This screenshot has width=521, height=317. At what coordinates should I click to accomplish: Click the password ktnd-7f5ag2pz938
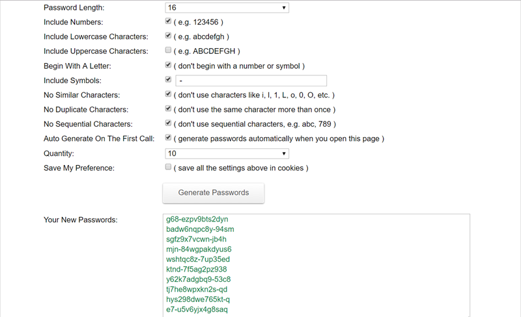pos(197,270)
